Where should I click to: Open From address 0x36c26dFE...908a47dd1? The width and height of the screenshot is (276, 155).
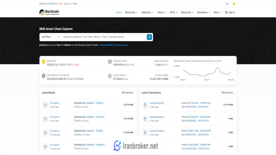[x=199, y=145]
